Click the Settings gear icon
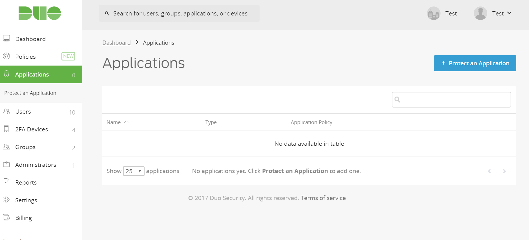This screenshot has width=529, height=240. click(6, 200)
